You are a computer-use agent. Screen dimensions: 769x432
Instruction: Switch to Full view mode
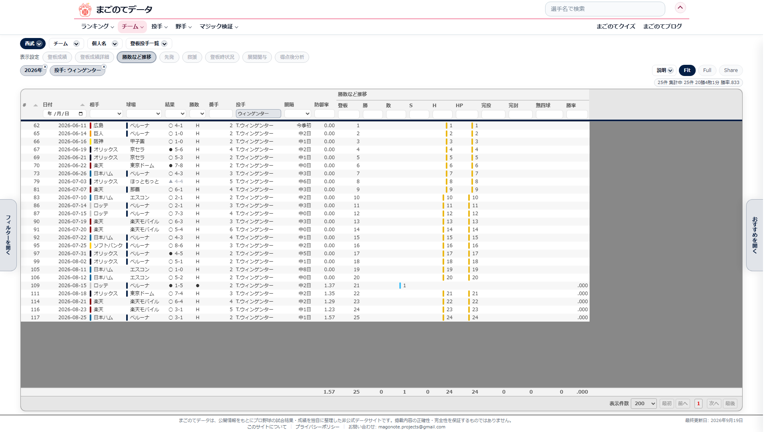[x=707, y=70]
